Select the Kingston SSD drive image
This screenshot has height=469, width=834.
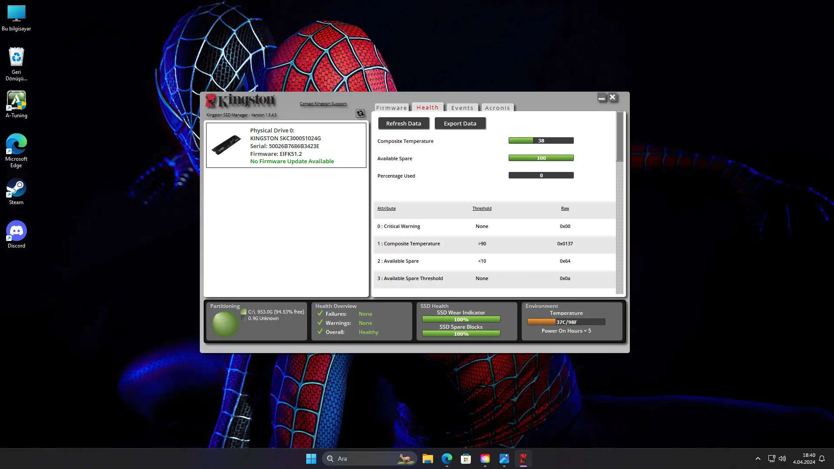tap(226, 145)
